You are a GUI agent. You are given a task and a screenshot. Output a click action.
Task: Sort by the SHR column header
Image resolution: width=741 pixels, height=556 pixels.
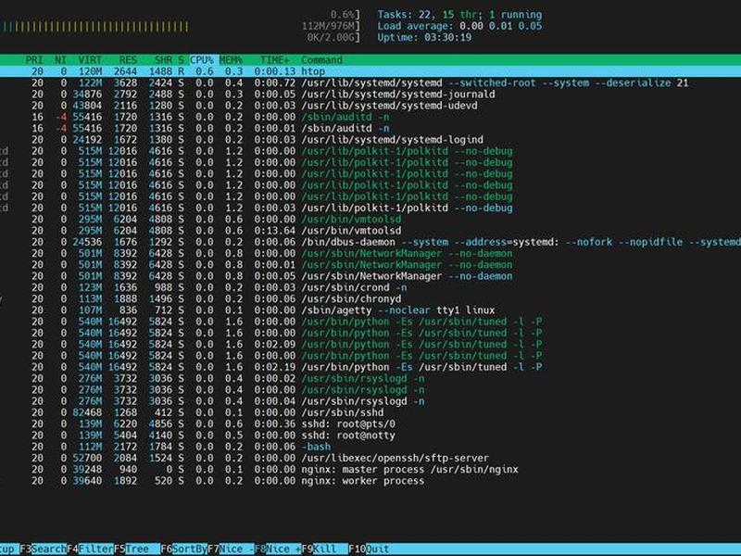click(164, 60)
